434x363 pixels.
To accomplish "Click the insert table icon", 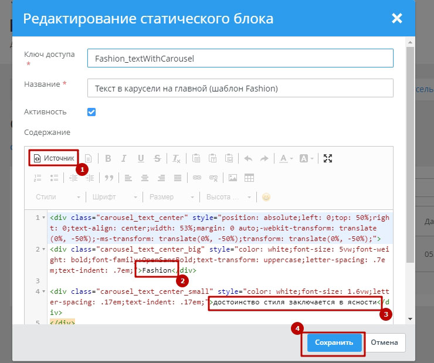I will pyautogui.click(x=249, y=178).
